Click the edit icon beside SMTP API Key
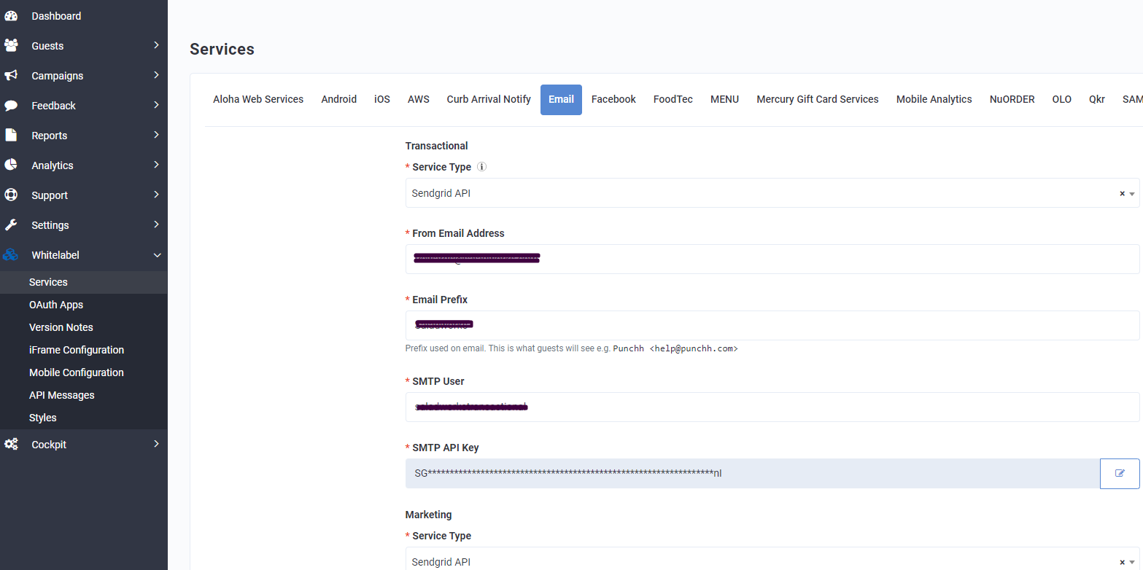Viewport: 1143px width, 570px height. 1120,474
